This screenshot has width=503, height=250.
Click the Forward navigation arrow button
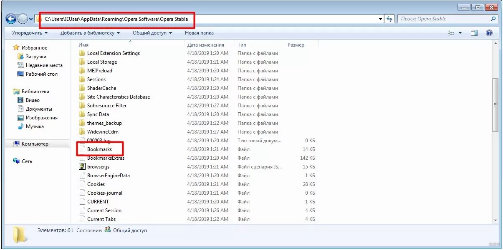22,19
